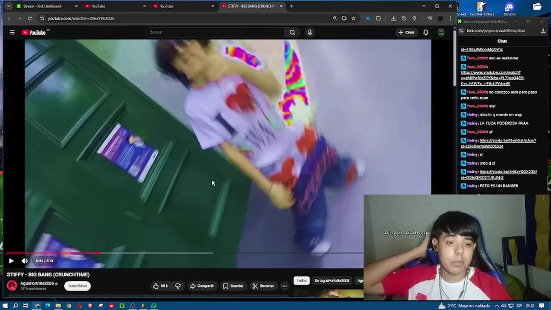Click the video title STIFFY - BIG BANG (CRUNCHTIME)
551x310 pixels.
click(x=48, y=275)
